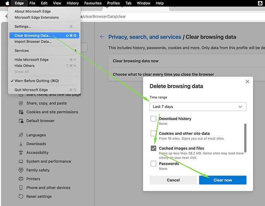Open the Favourites menu

(93, 3)
